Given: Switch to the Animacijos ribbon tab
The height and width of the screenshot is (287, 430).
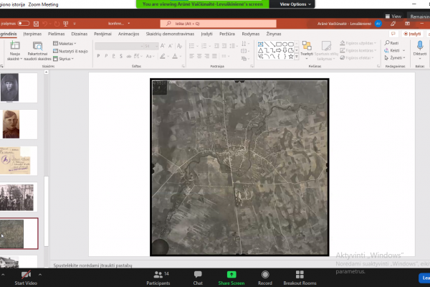Looking at the screenshot, I should pos(128,34).
